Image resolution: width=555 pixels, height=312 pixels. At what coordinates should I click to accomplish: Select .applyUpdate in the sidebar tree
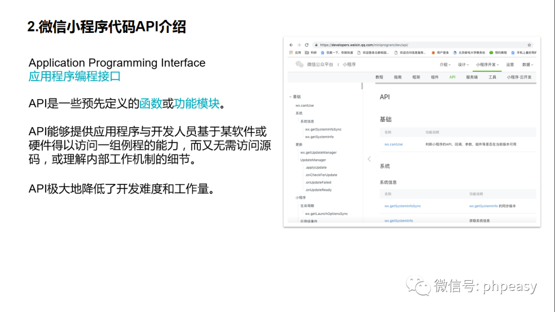pyautogui.click(x=316, y=168)
